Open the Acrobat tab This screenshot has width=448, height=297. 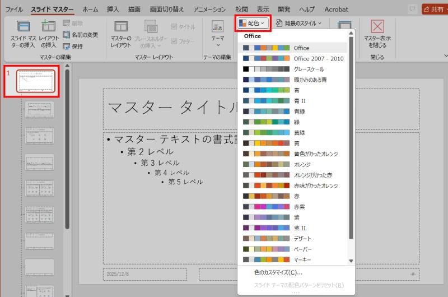click(337, 10)
